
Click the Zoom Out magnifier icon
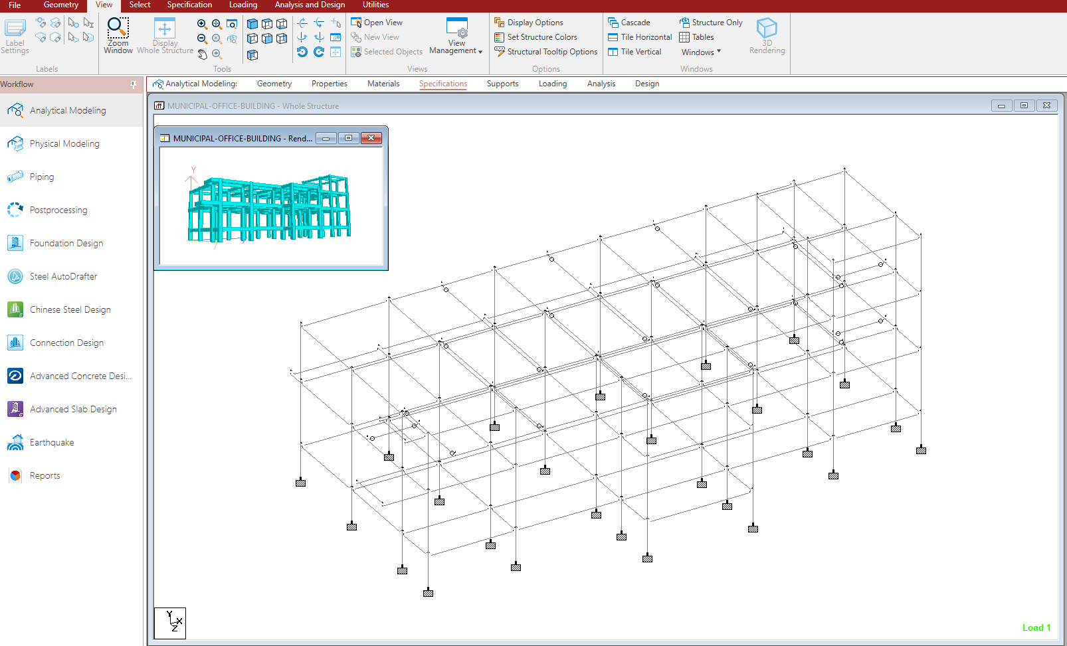(x=202, y=39)
